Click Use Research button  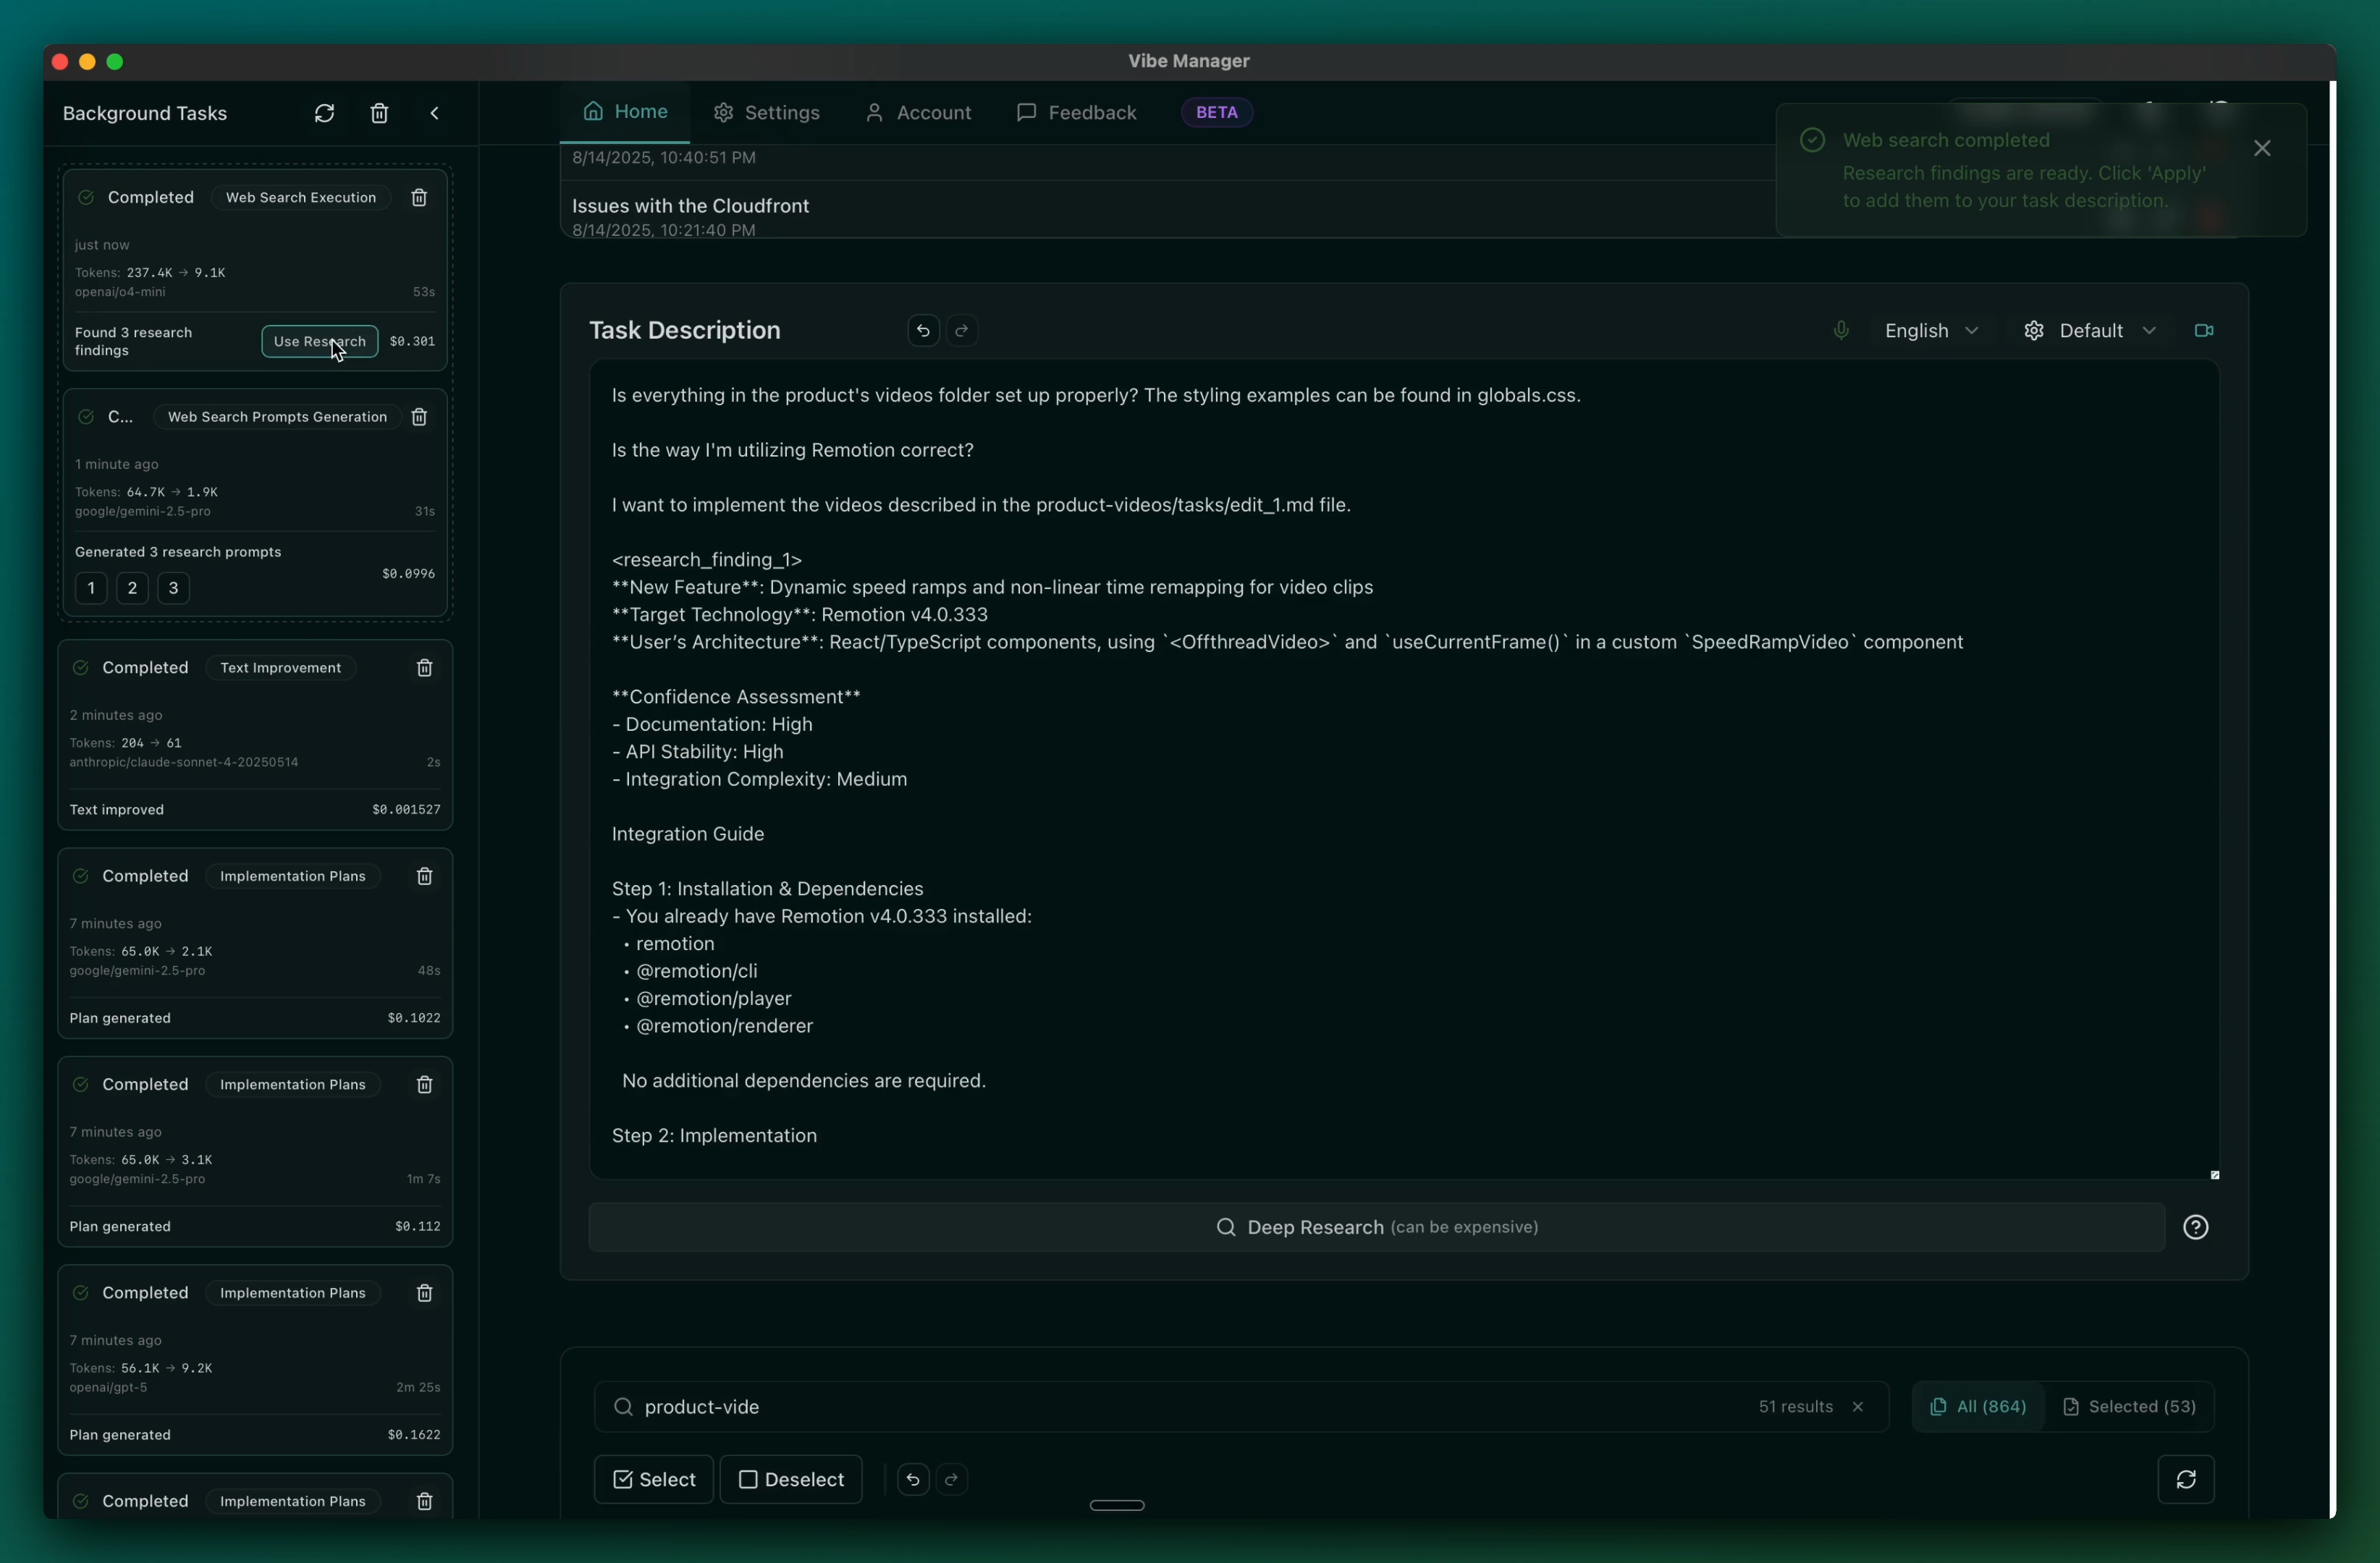319,341
